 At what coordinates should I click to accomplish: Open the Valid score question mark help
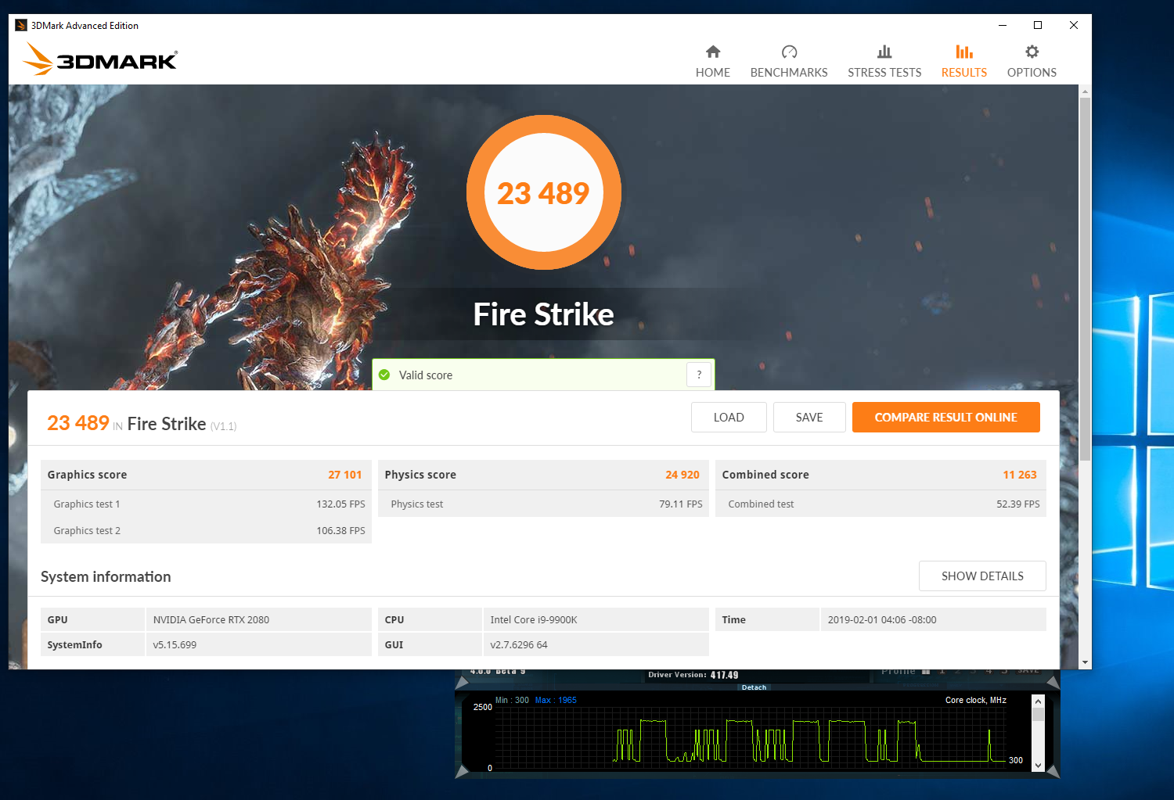[699, 375]
